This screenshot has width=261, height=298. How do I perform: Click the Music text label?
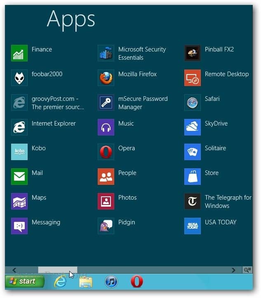pyautogui.click(x=126, y=123)
